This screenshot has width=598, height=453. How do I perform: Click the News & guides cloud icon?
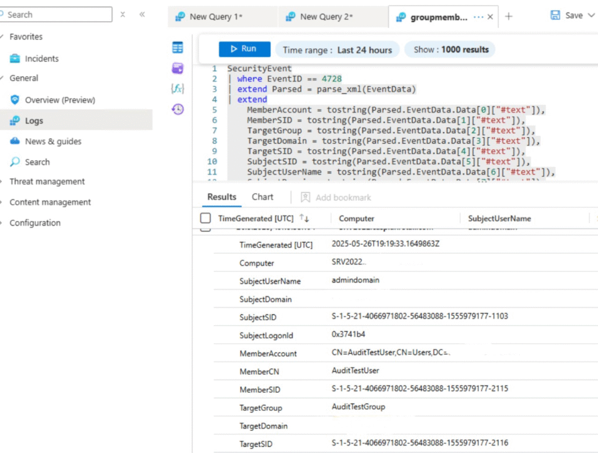[x=15, y=141]
